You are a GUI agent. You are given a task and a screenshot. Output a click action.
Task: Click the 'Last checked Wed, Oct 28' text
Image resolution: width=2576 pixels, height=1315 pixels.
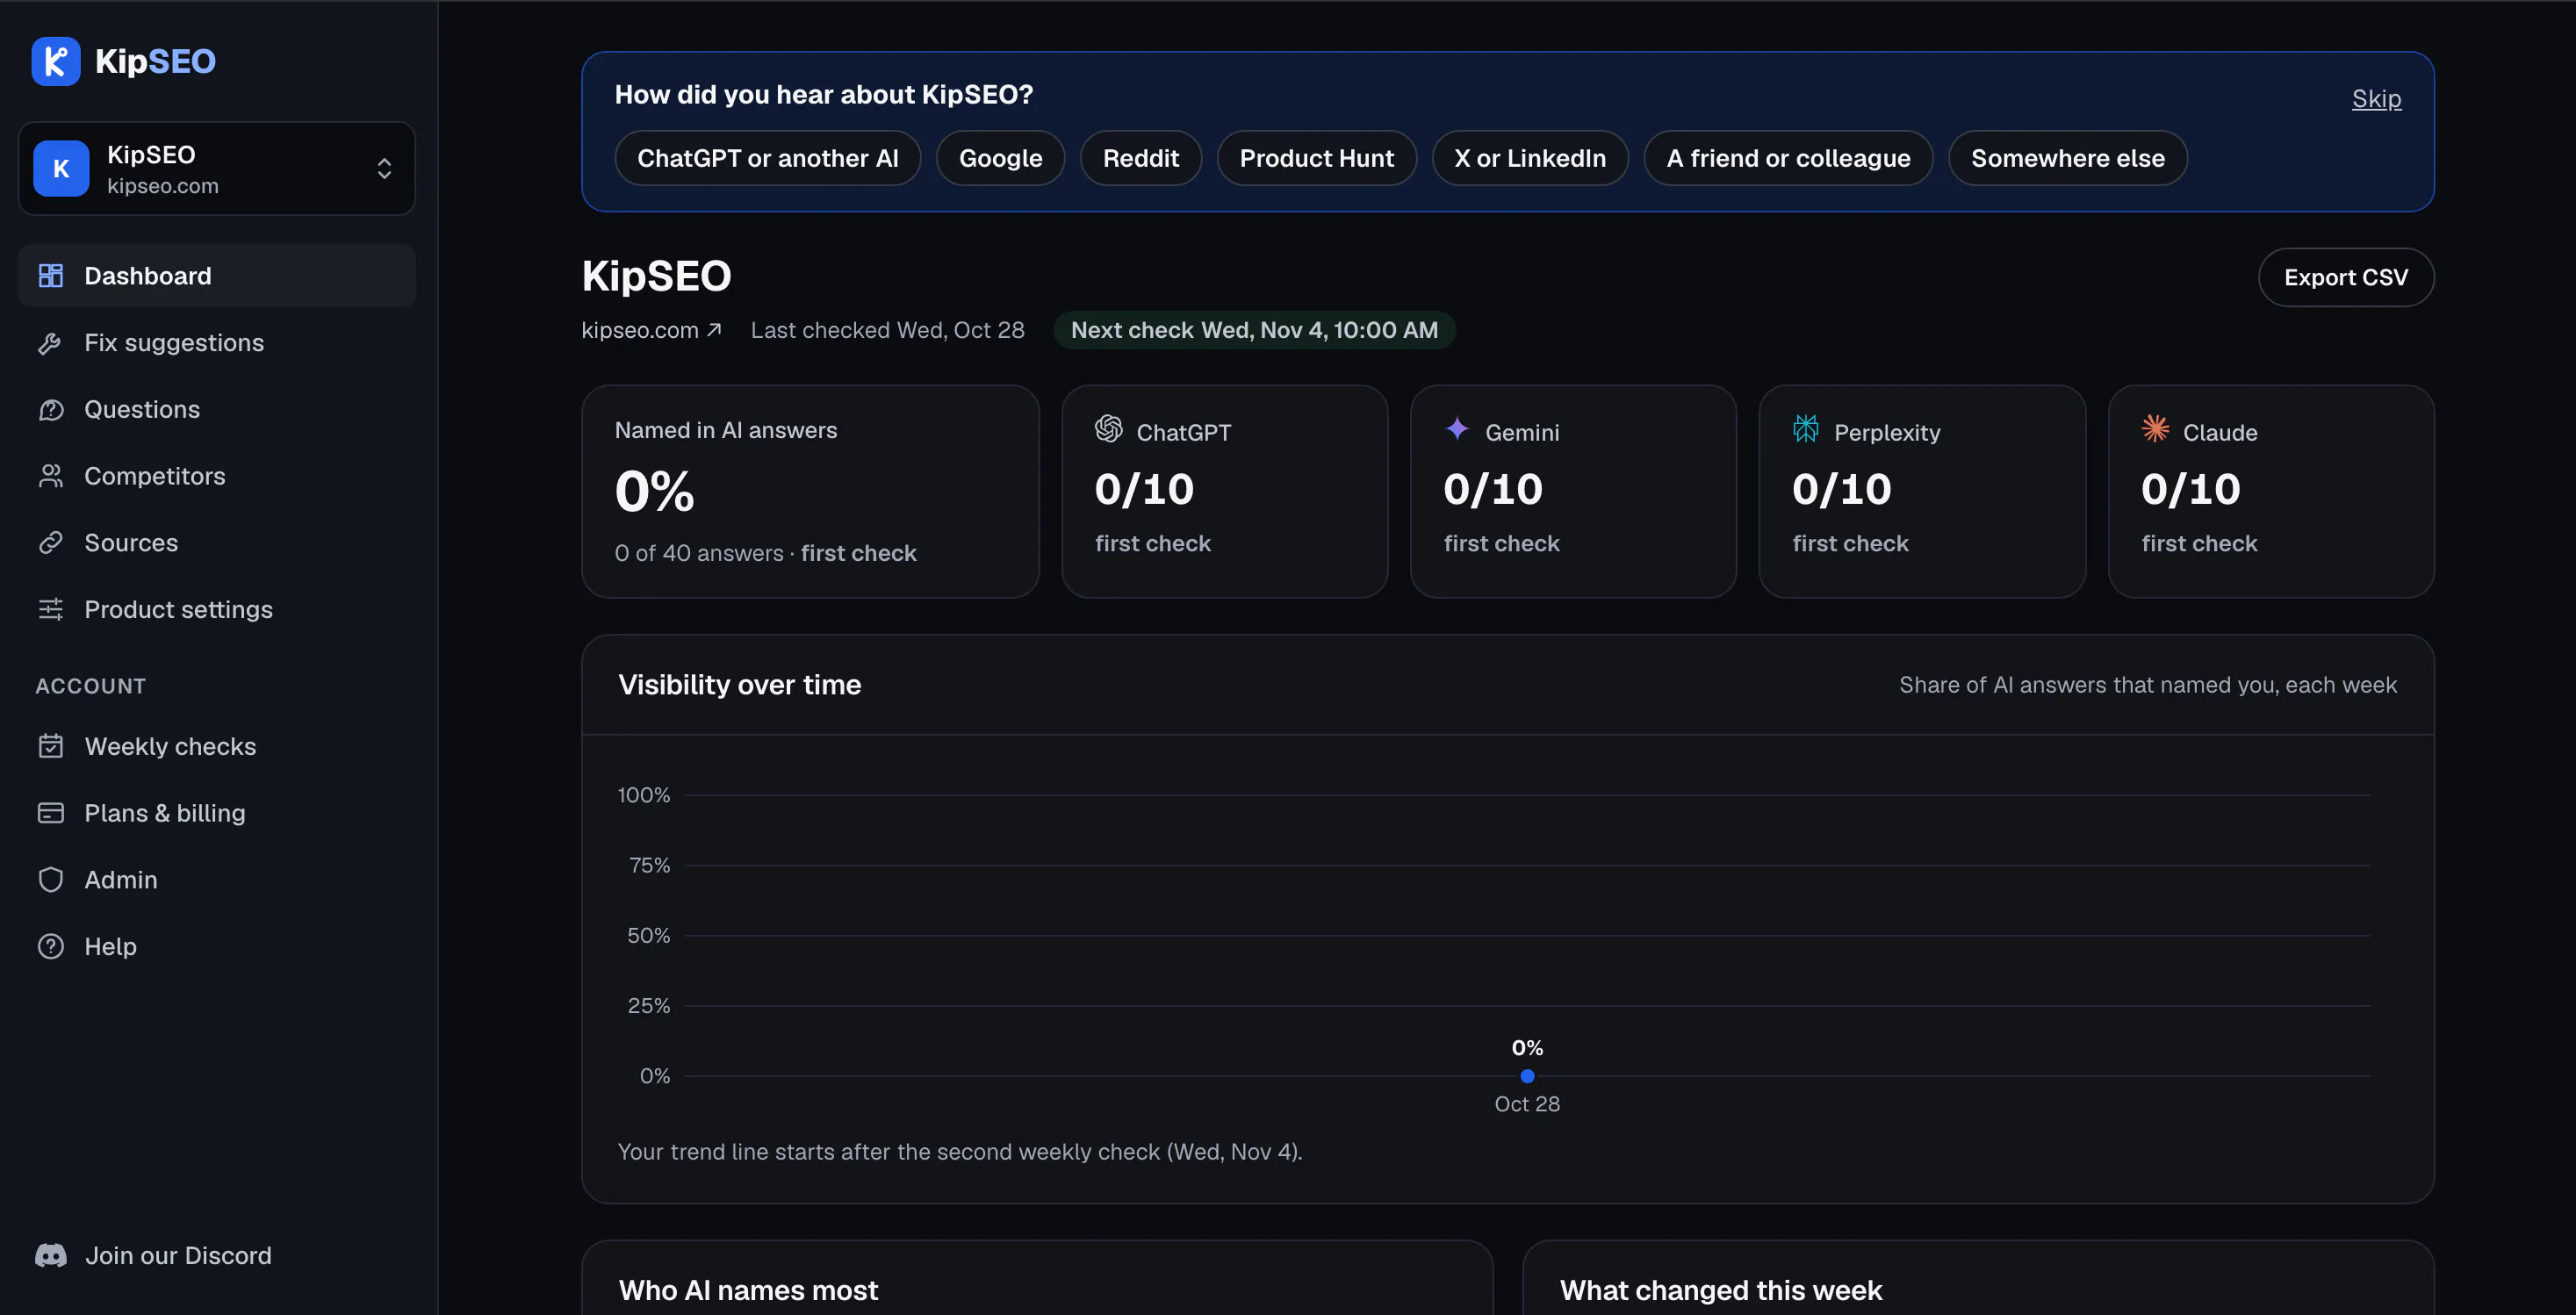(x=887, y=330)
